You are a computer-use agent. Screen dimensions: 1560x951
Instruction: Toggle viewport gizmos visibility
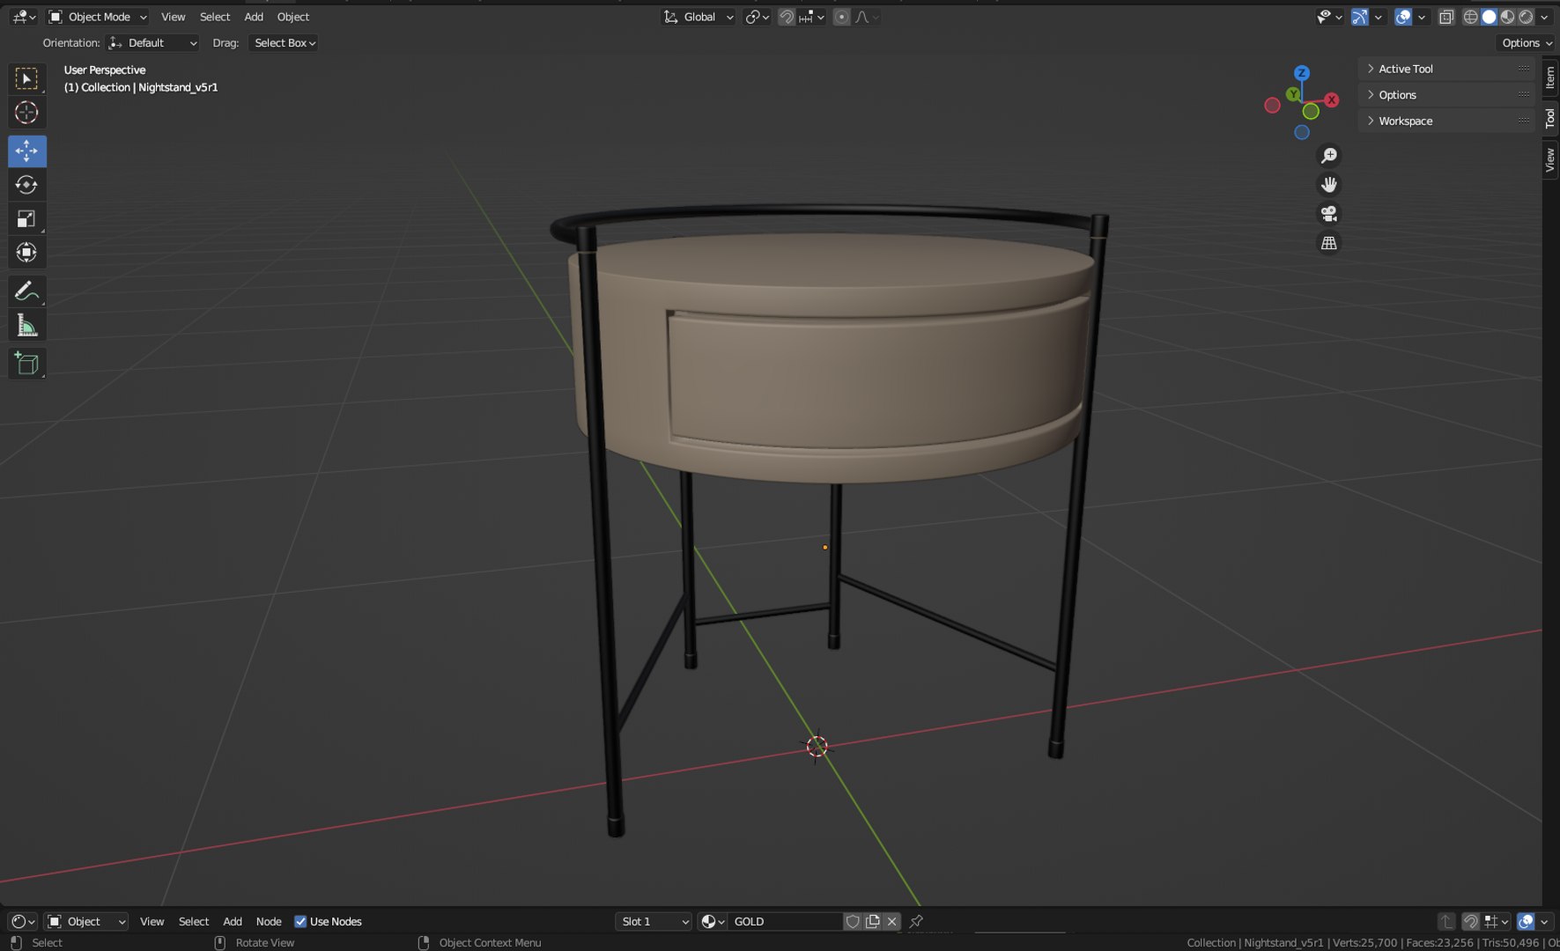1360,17
